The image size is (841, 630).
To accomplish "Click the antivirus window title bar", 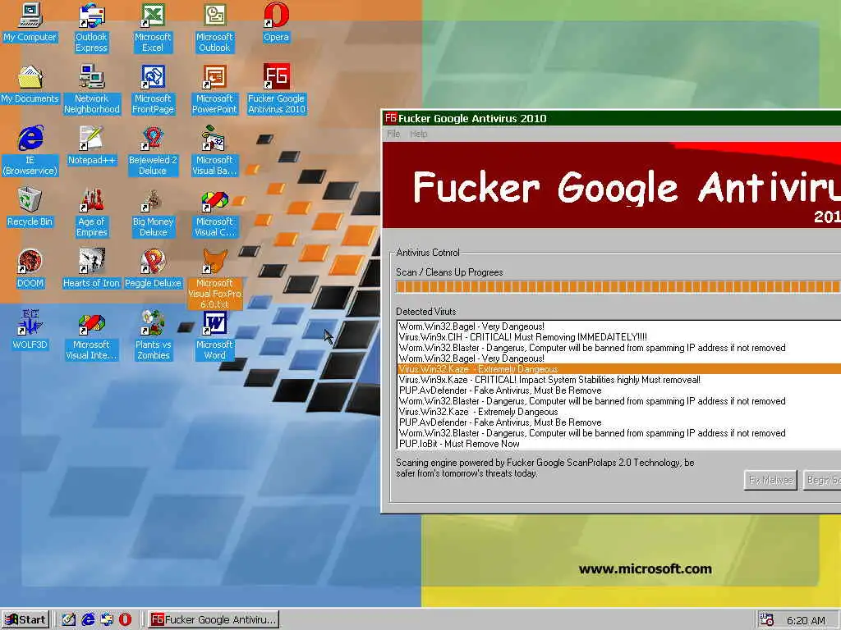I will [612, 118].
